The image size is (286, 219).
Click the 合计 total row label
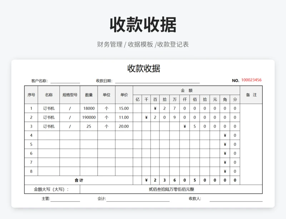[79, 180]
